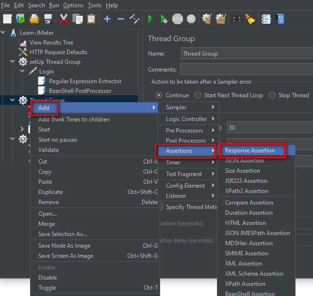The height and width of the screenshot is (296, 313).
Task: Select Start Next Thread Loop radio button
Action: click(x=198, y=95)
